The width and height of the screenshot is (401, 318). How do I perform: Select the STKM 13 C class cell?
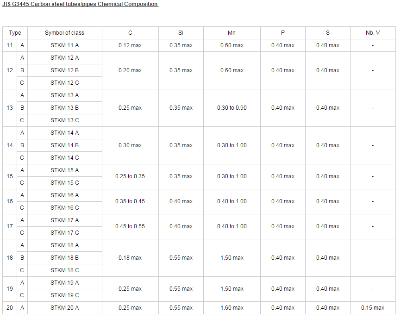point(64,120)
